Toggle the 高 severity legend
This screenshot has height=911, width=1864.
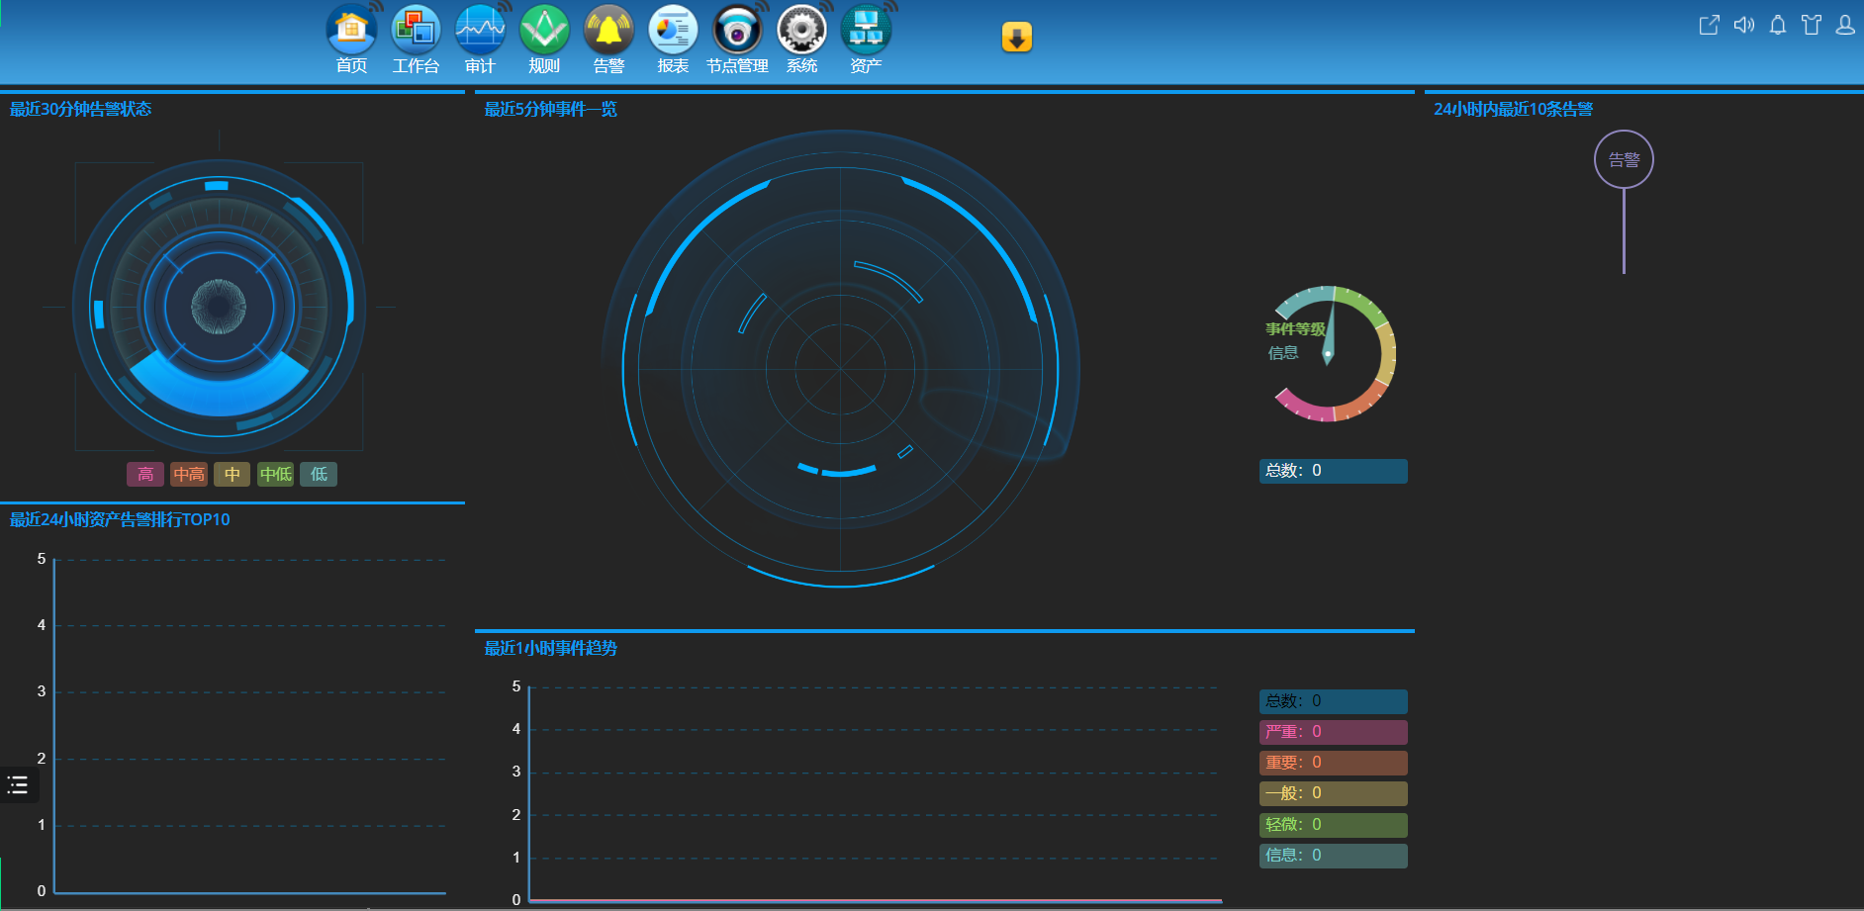pos(145,475)
